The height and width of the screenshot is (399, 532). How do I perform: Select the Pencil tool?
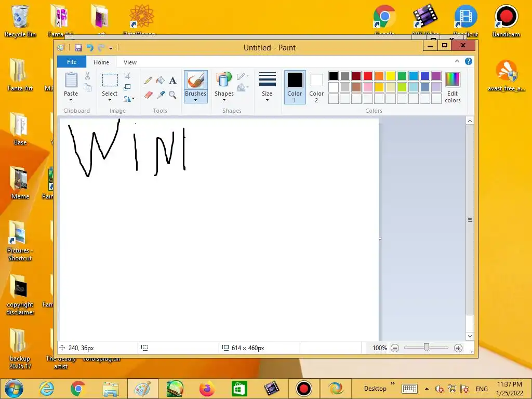click(x=148, y=81)
